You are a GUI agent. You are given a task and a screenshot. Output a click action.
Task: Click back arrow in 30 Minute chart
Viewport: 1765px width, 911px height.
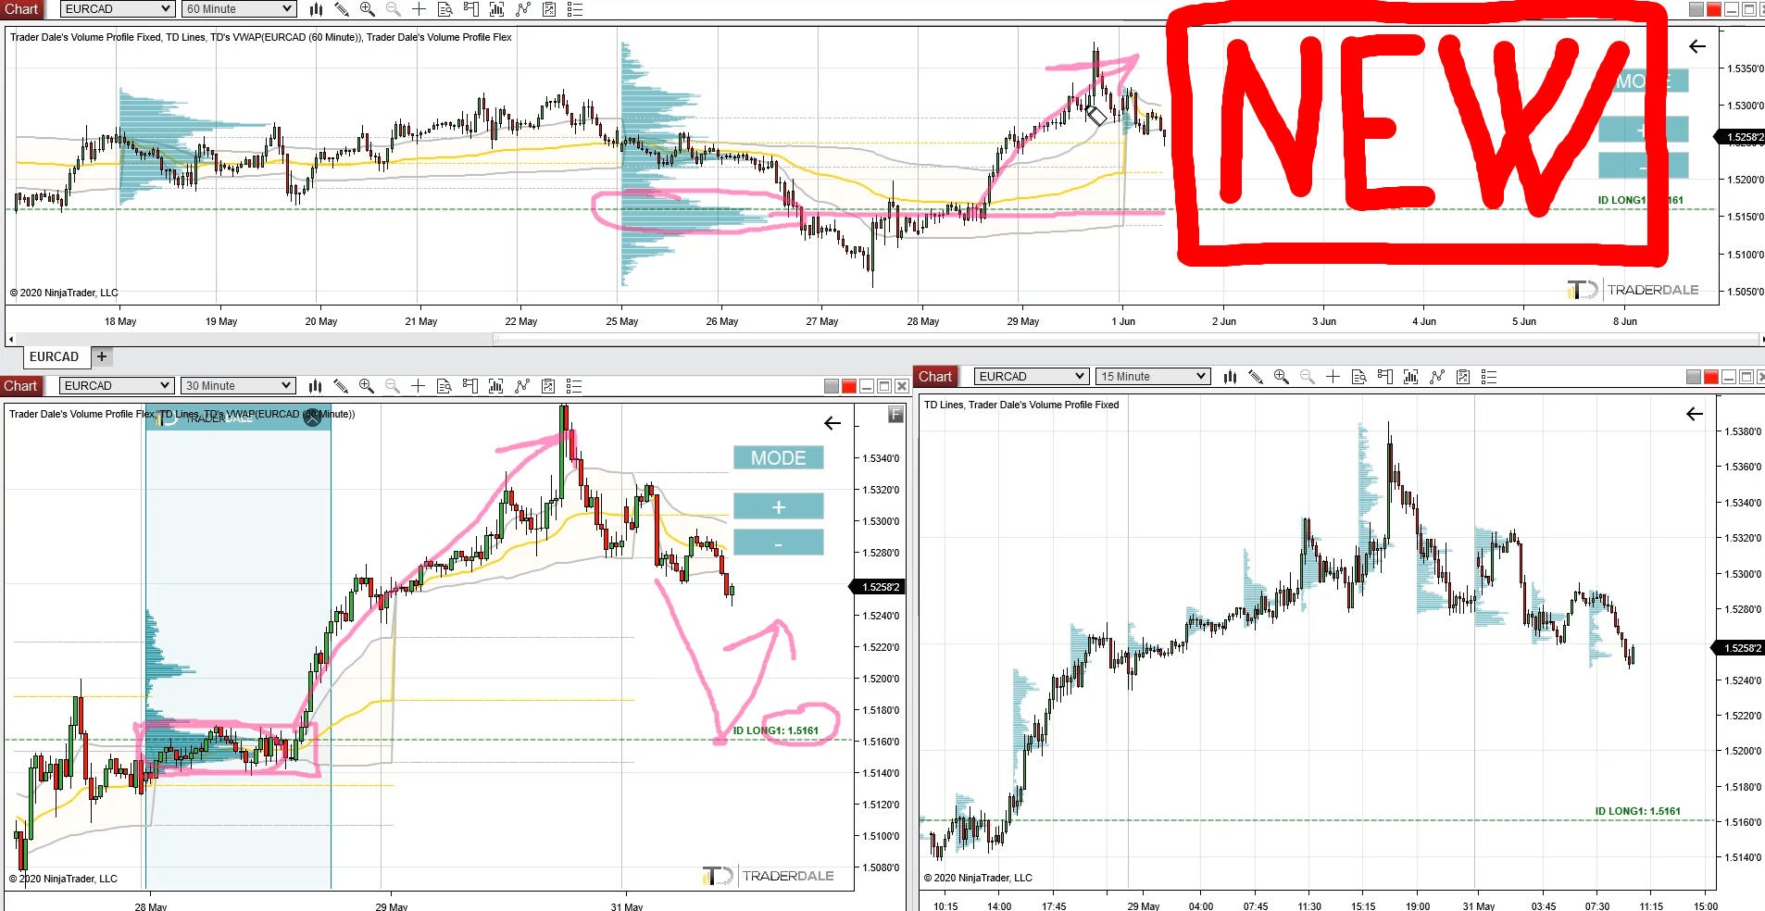click(x=832, y=423)
